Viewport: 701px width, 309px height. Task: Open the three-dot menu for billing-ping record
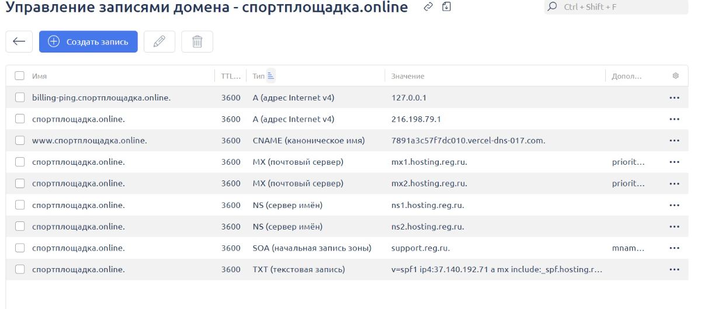(675, 98)
